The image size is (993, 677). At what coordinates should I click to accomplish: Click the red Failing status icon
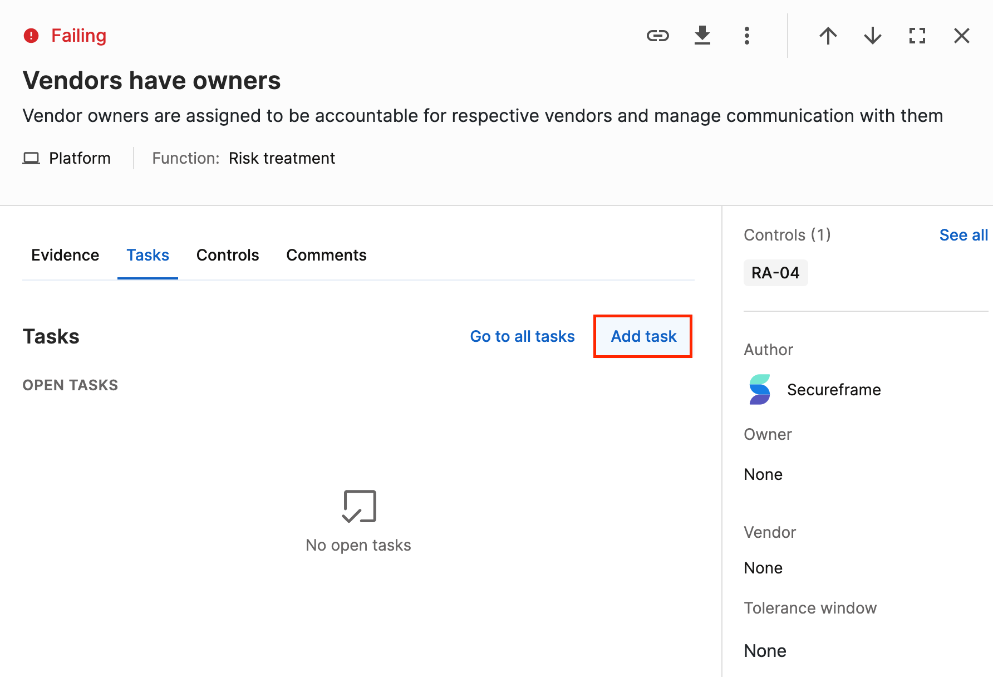pos(31,36)
